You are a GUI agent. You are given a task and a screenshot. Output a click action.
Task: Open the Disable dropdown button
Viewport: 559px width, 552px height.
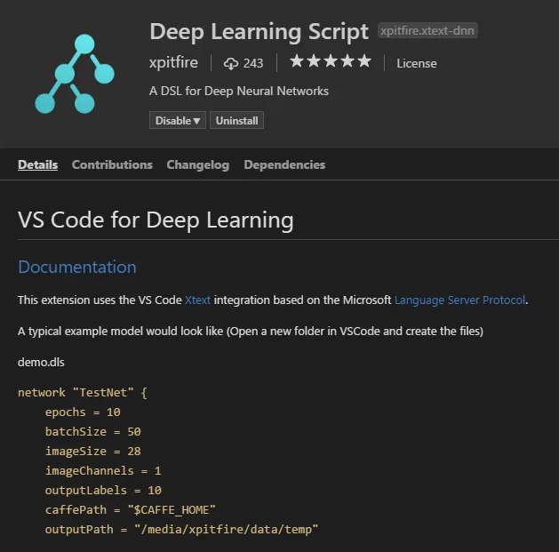[x=178, y=121]
